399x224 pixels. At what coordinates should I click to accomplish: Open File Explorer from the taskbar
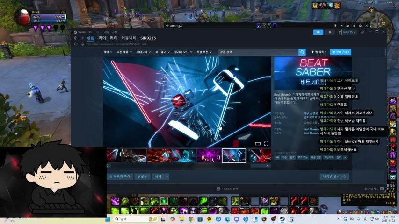[x=181, y=219]
